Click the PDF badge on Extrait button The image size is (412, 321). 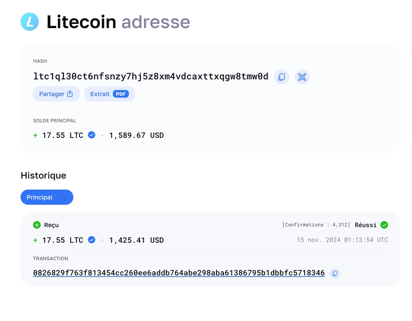click(x=121, y=94)
